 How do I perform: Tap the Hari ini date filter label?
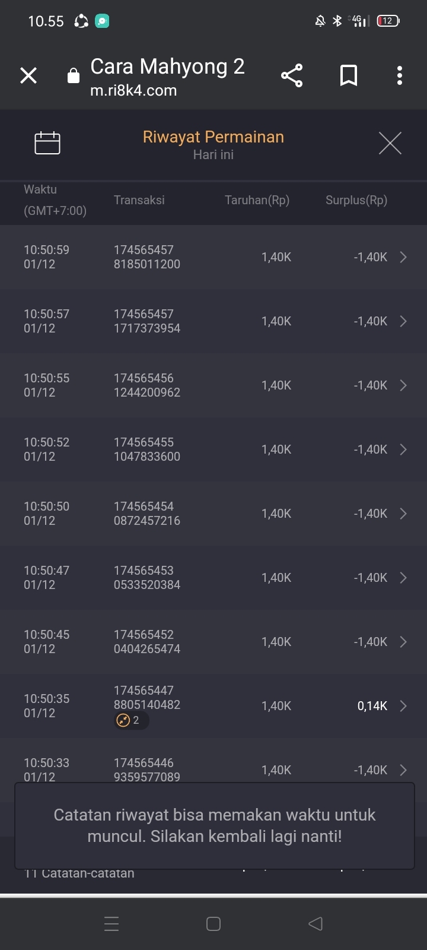tap(213, 155)
